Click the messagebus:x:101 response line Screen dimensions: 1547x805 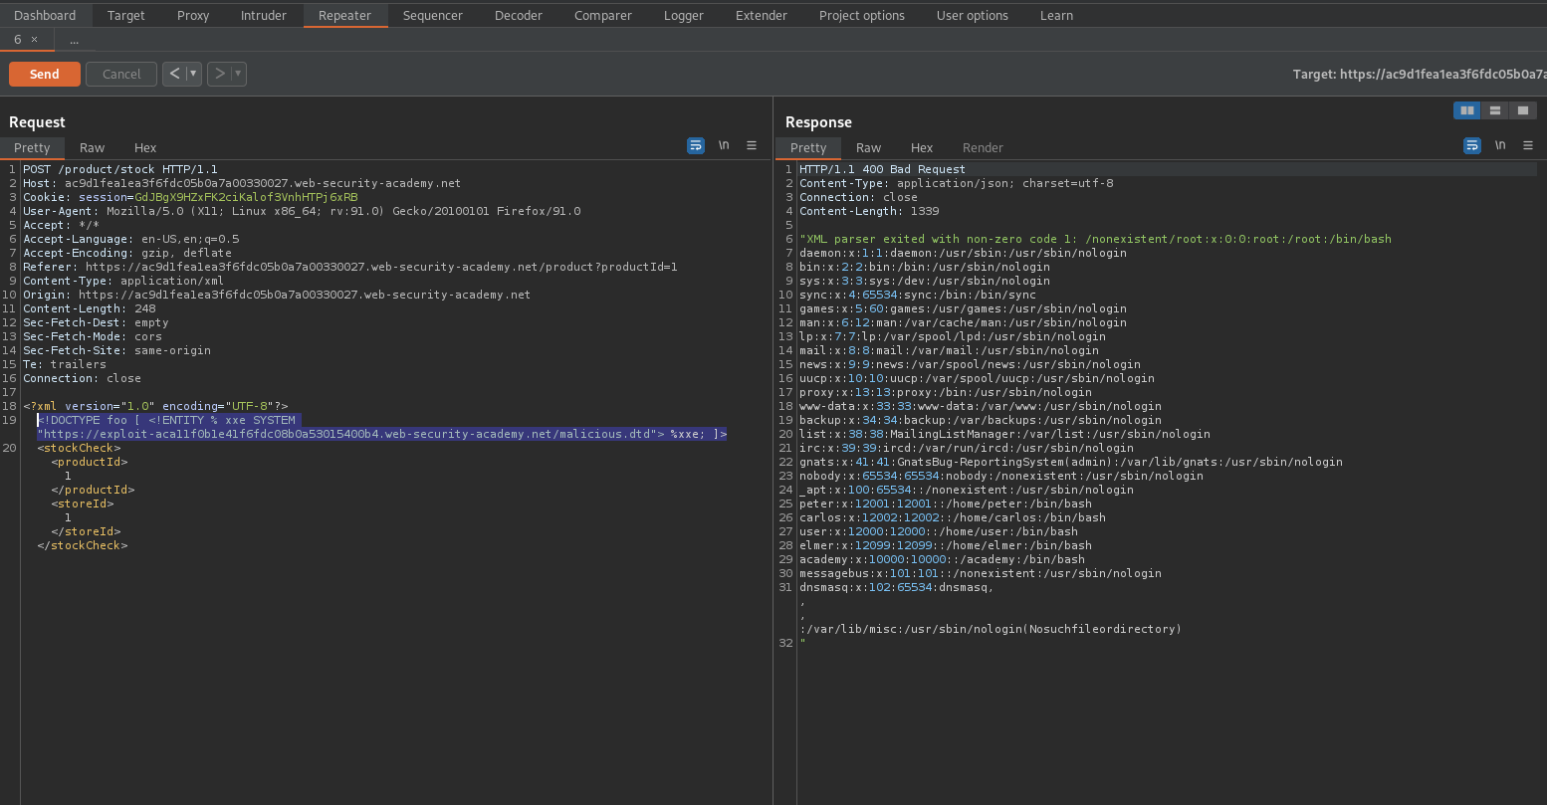pos(981,573)
